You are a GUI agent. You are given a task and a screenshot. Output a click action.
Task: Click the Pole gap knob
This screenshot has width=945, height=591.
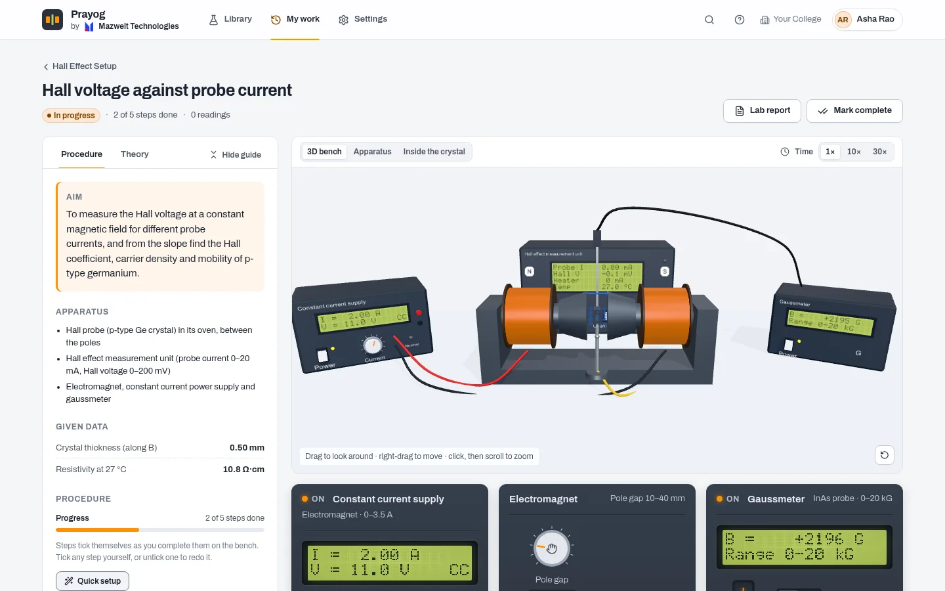click(551, 548)
